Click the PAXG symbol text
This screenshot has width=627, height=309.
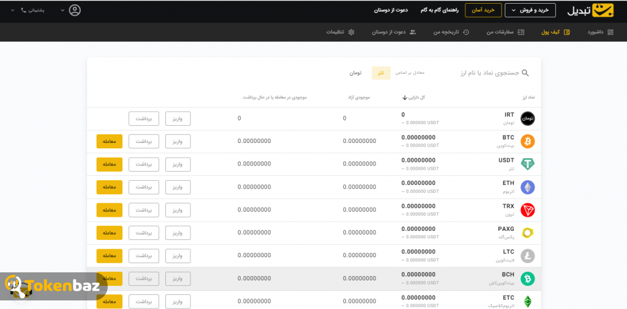pyautogui.click(x=506, y=229)
